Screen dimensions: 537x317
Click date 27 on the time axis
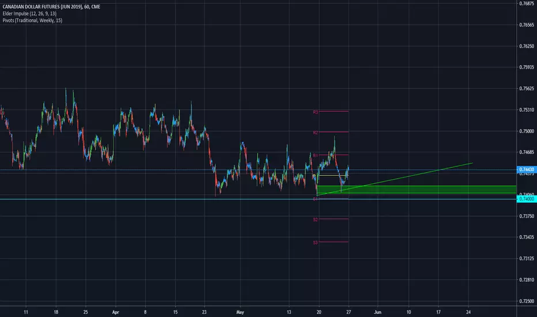[x=349, y=312]
